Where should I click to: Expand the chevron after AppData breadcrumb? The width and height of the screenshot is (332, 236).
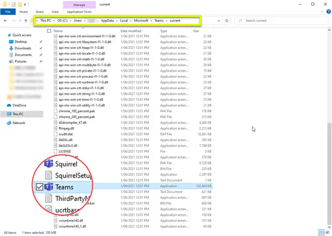pos(117,21)
